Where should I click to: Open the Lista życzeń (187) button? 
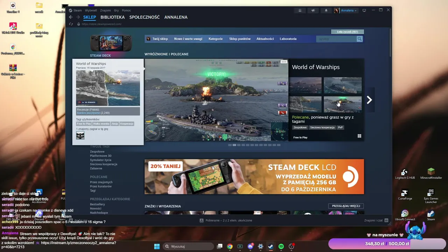347,32
